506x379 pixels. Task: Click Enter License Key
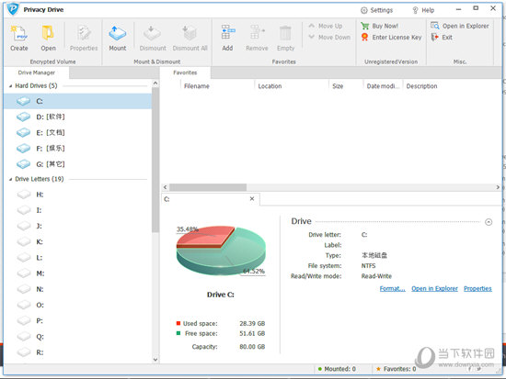tap(397, 38)
